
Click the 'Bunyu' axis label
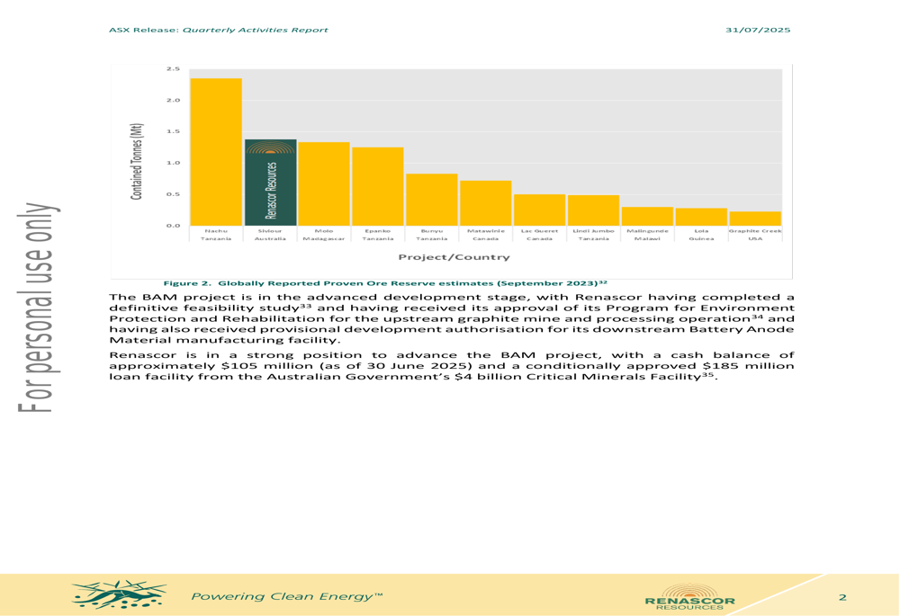(432, 231)
